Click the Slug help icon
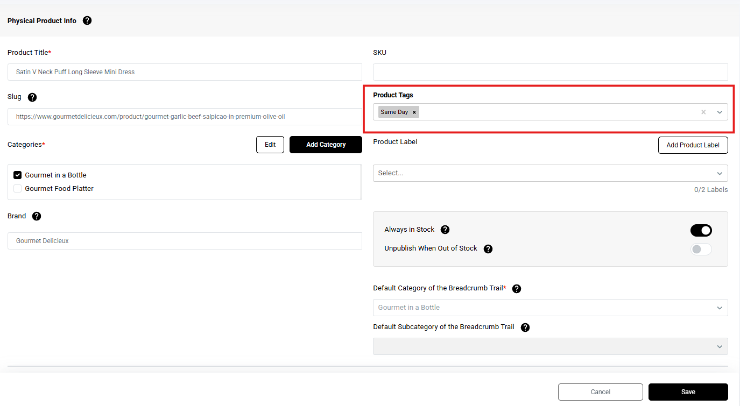The width and height of the screenshot is (740, 406). [x=32, y=97]
